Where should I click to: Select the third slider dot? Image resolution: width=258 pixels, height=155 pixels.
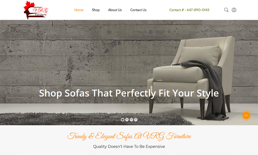pos(131,120)
